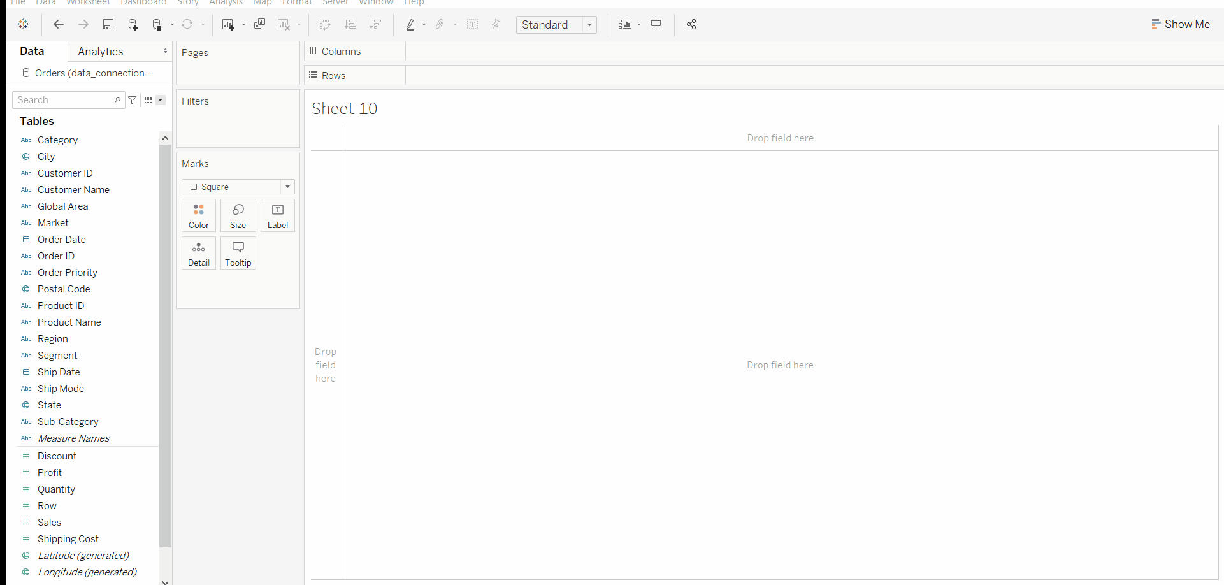Image resolution: width=1224 pixels, height=585 pixels.
Task: Click the Tooltip button on the Marks card
Action: (238, 253)
